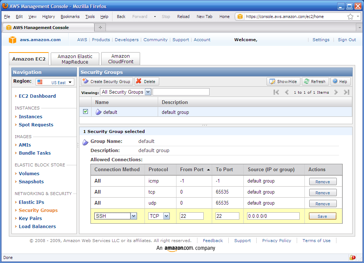Click the From Port field showing 22

pos(192,216)
